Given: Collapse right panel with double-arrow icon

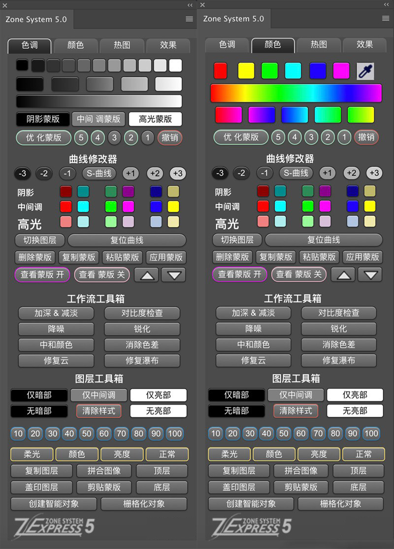Looking at the screenshot, I should coord(386,4).
